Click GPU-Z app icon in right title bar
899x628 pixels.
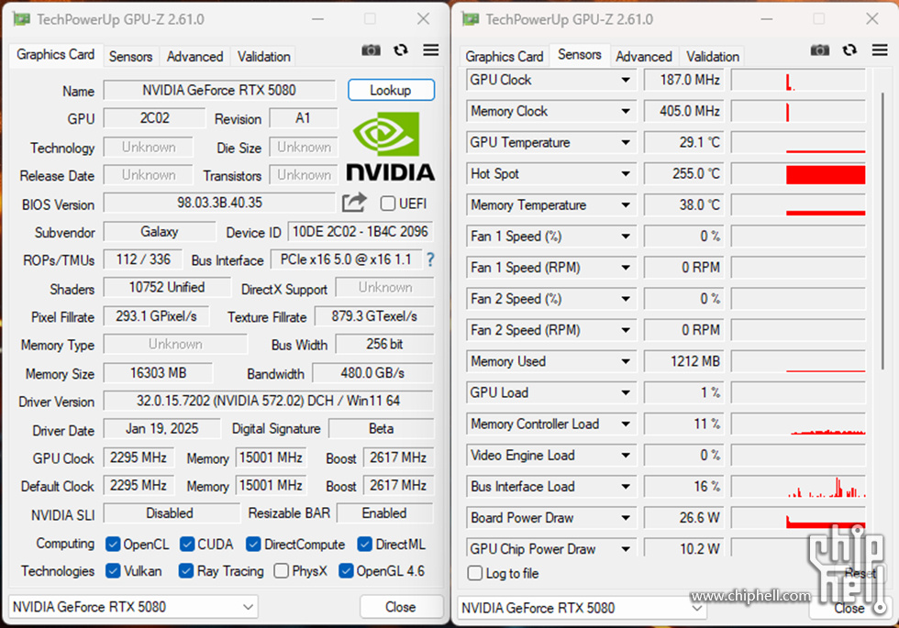[471, 19]
